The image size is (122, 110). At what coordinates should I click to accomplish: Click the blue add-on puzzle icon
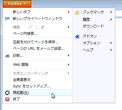[x=77, y=36]
